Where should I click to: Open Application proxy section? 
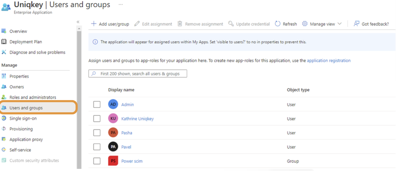[26, 139]
